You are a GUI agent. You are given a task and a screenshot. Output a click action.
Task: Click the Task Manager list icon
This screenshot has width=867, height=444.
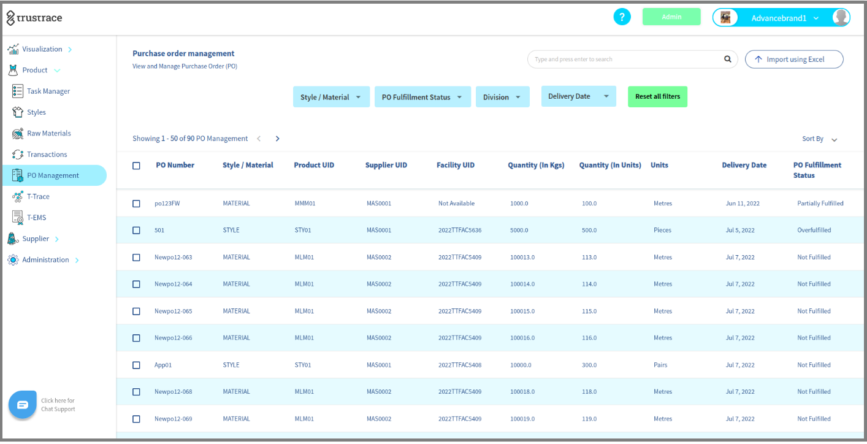pos(18,91)
